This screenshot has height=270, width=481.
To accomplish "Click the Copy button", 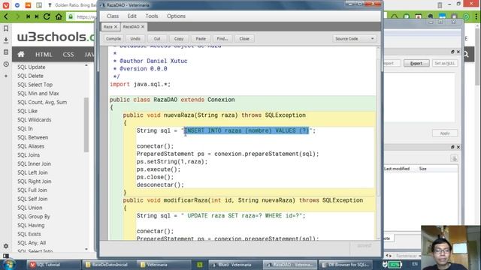I will pyautogui.click(x=179, y=39).
